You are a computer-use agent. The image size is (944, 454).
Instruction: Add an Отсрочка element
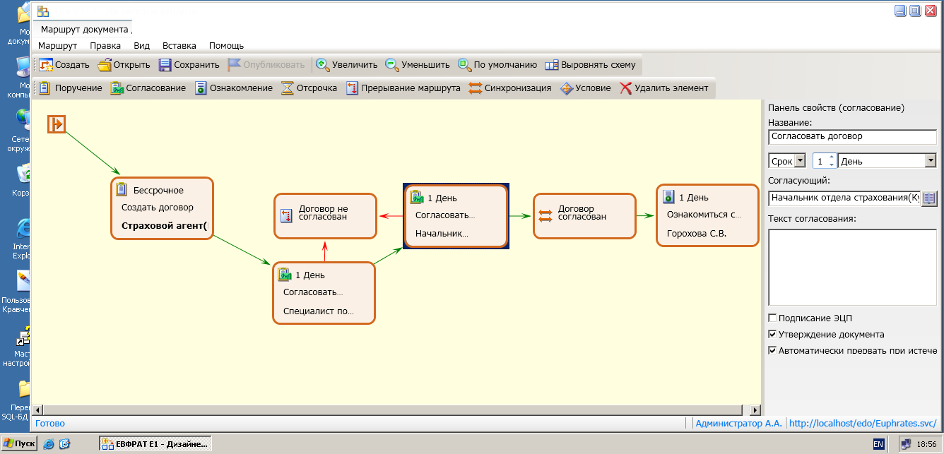pyautogui.click(x=309, y=88)
